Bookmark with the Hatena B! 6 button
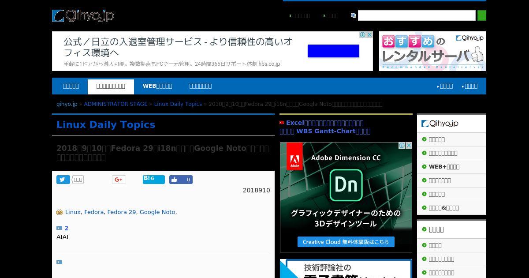 (x=154, y=179)
